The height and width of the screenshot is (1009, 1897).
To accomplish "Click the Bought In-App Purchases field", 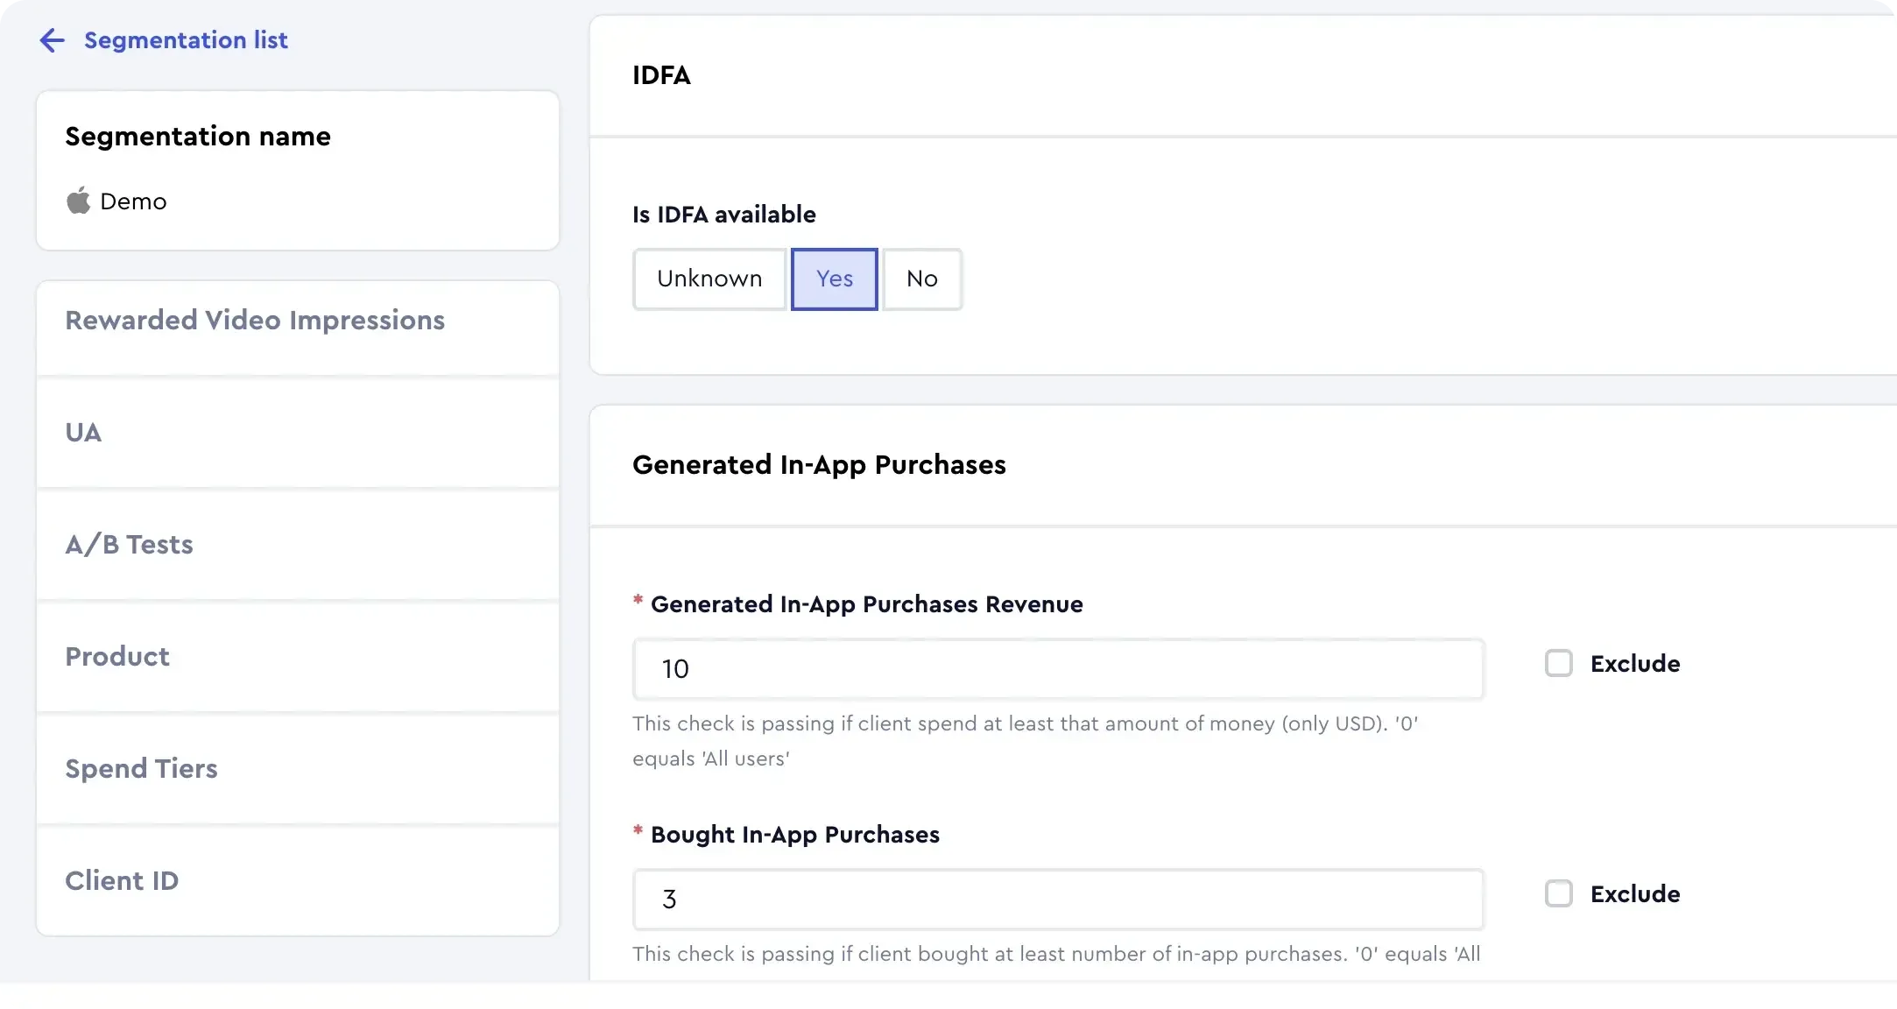I will click(1058, 900).
